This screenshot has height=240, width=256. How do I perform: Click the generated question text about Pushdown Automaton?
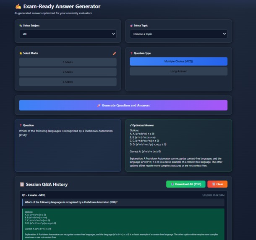(66, 133)
